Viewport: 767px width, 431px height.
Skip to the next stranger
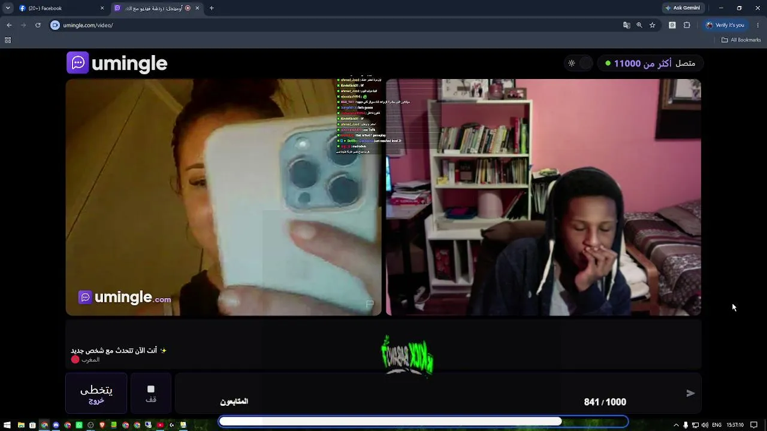[96, 393]
